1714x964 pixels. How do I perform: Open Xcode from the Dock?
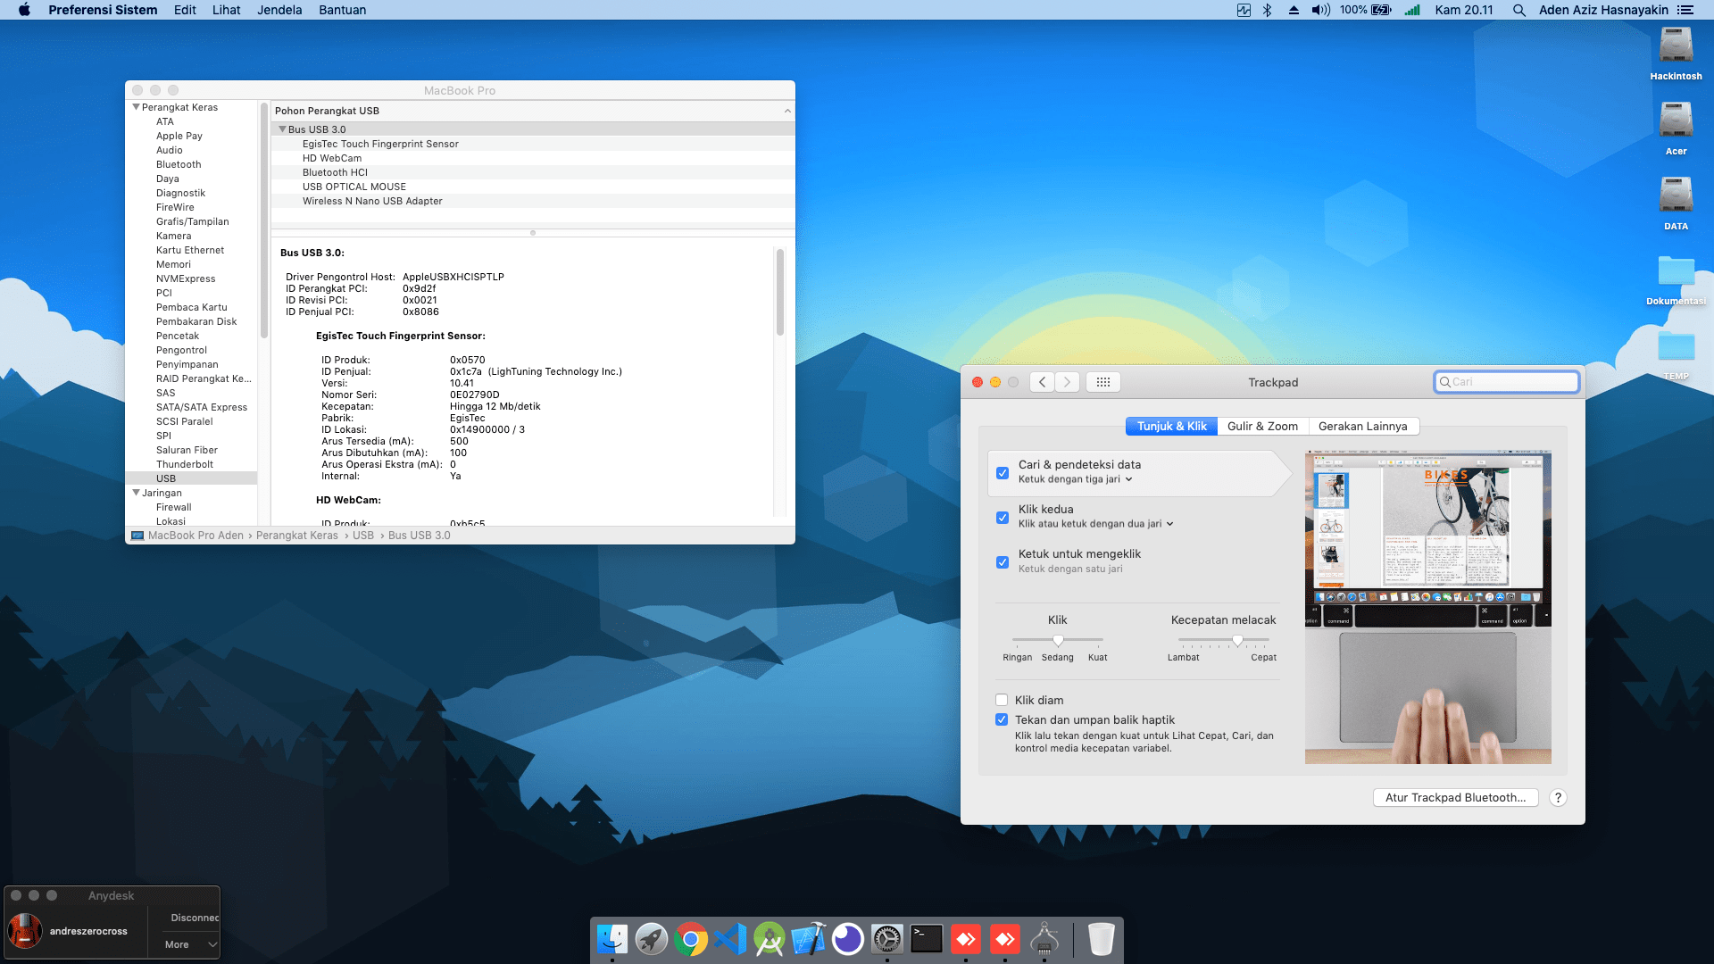[809, 939]
